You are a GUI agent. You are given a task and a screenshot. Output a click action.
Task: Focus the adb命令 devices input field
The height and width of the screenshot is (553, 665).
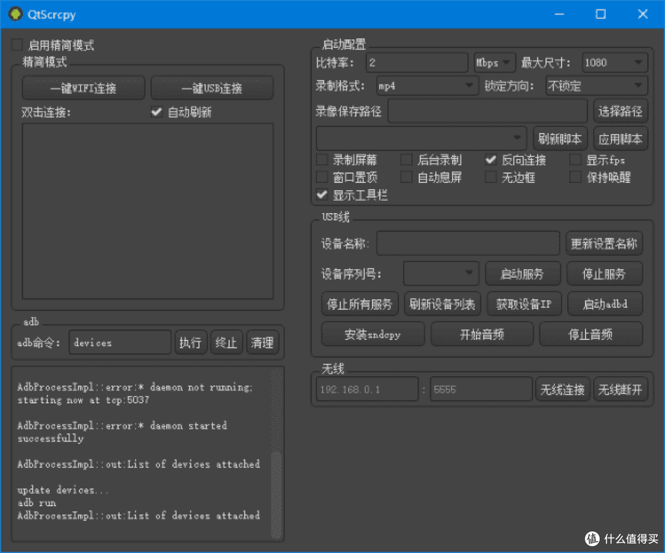pyautogui.click(x=120, y=342)
